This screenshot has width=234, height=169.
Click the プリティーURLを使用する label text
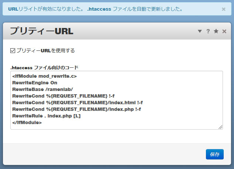pos(45,50)
